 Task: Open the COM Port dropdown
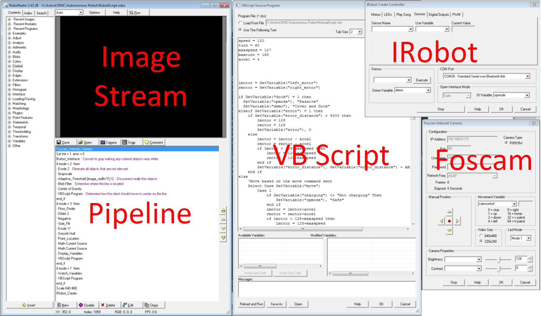pyautogui.click(x=527, y=76)
